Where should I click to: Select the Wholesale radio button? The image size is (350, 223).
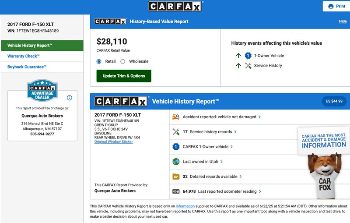(x=123, y=61)
